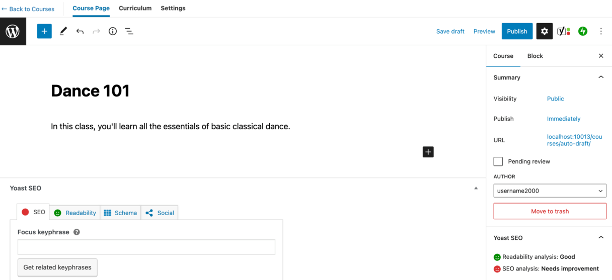Collapse the Summary panel
This screenshot has height=280, width=612.
tap(601, 77)
